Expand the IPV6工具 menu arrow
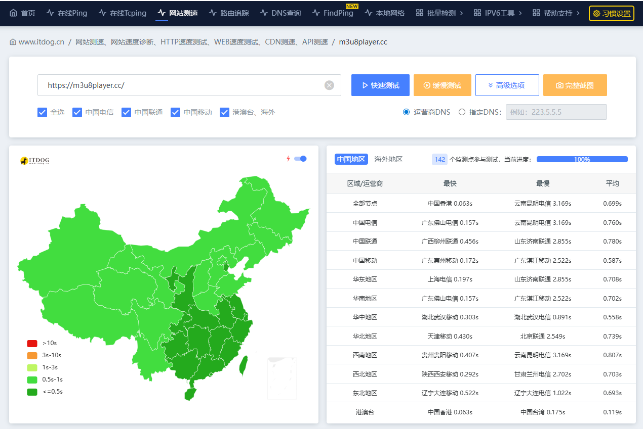 520,13
